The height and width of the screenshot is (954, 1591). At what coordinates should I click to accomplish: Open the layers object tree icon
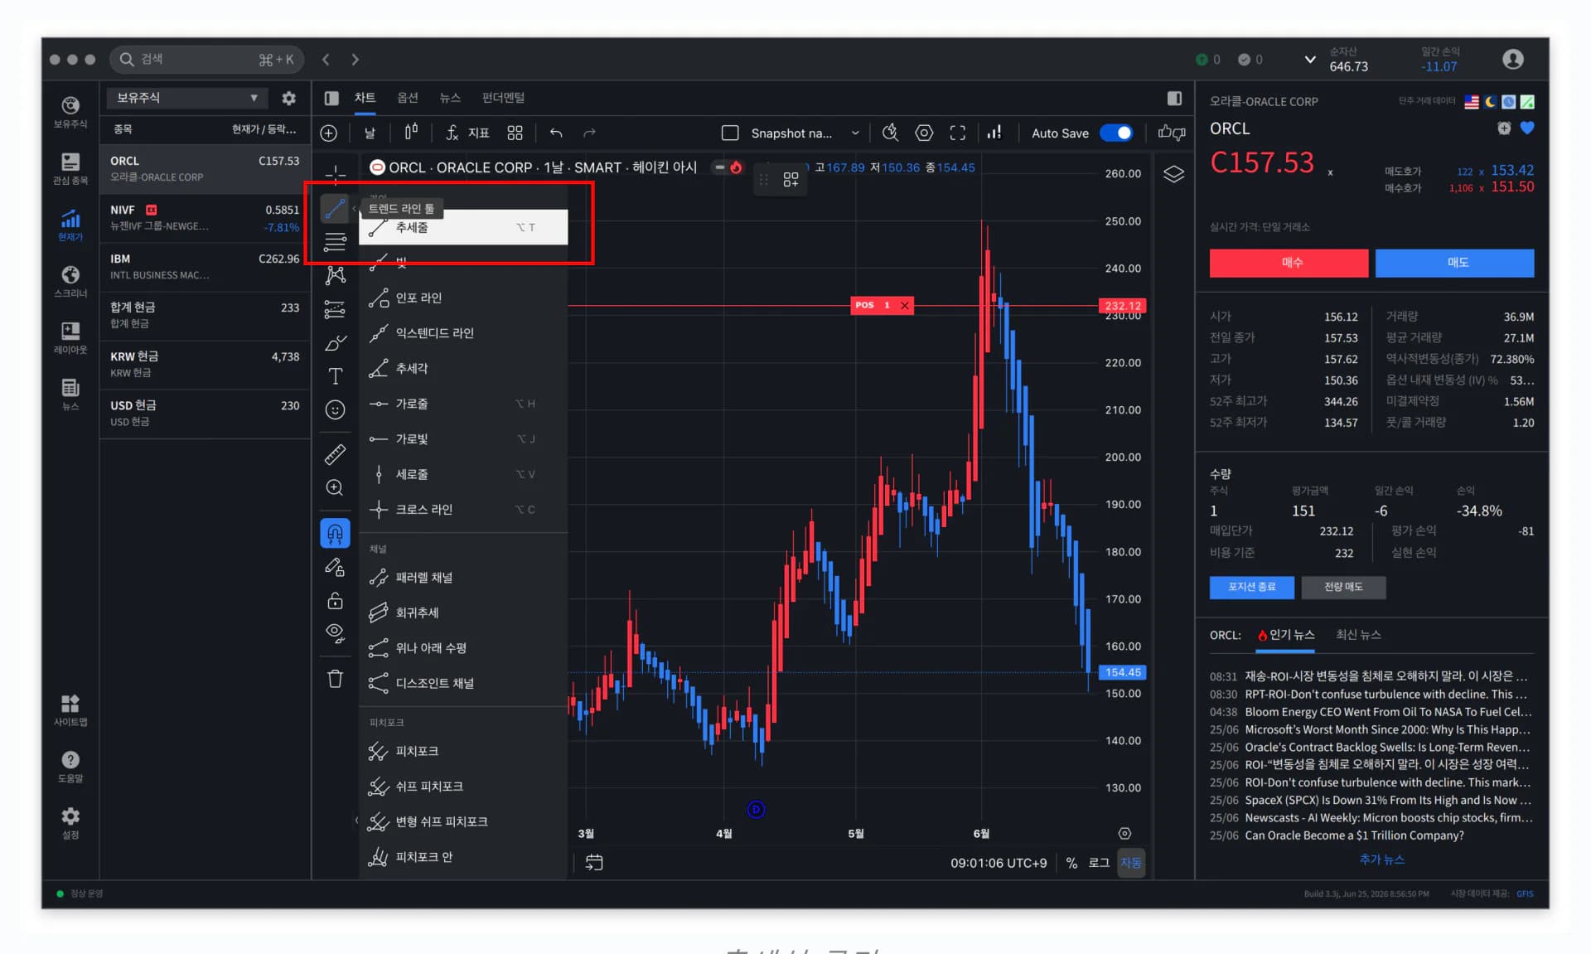click(1174, 174)
